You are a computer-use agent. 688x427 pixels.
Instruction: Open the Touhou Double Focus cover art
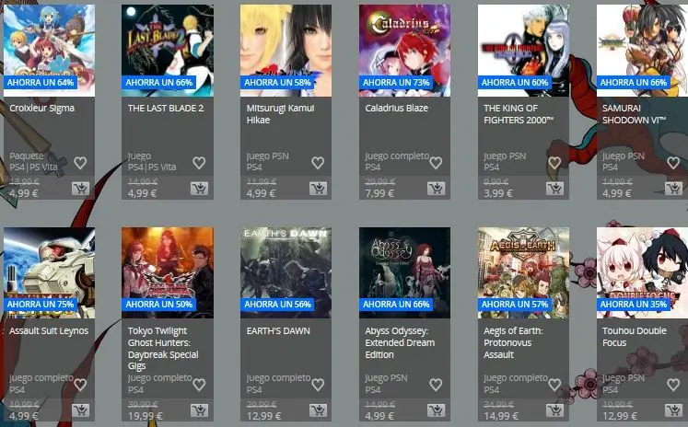[642, 272]
